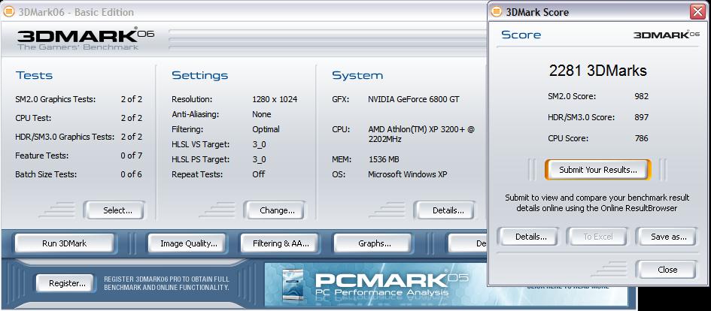Viewport: 711px width, 311px height.
Task: Click the 3DMark06 logo in Score window
Action: click(667, 35)
